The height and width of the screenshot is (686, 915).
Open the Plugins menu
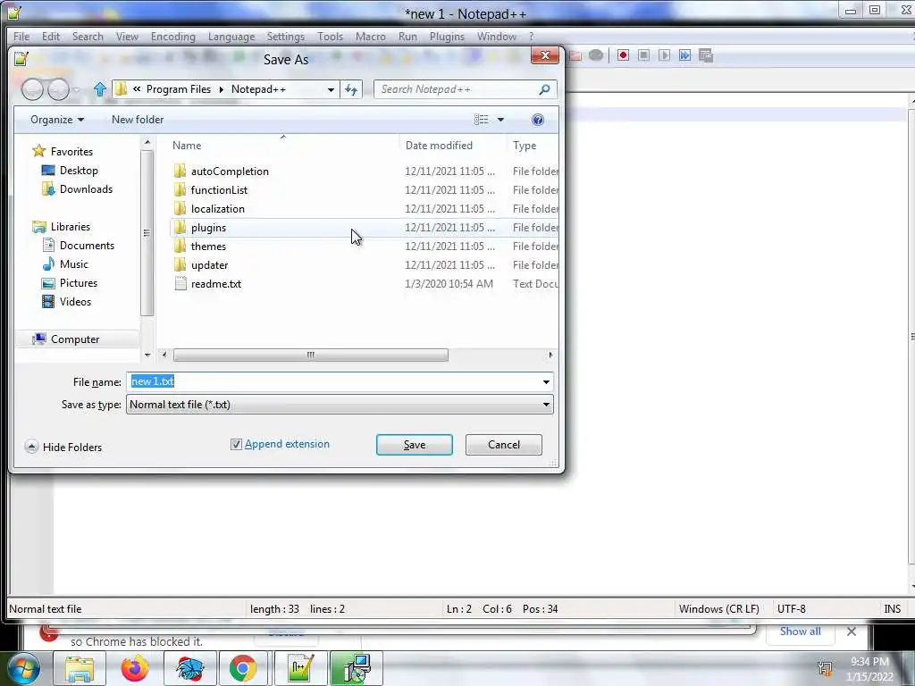(x=447, y=36)
